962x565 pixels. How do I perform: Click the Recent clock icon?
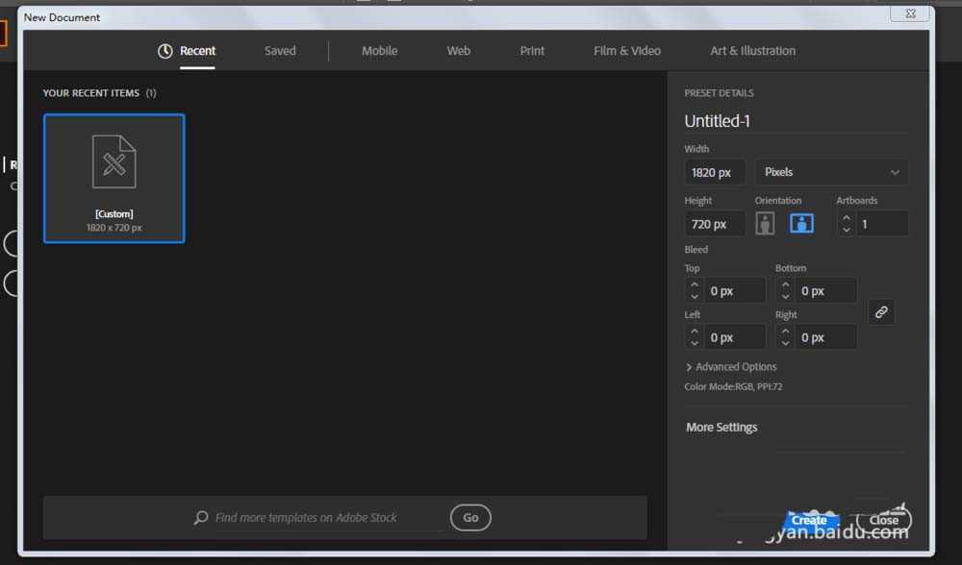pyautogui.click(x=165, y=51)
